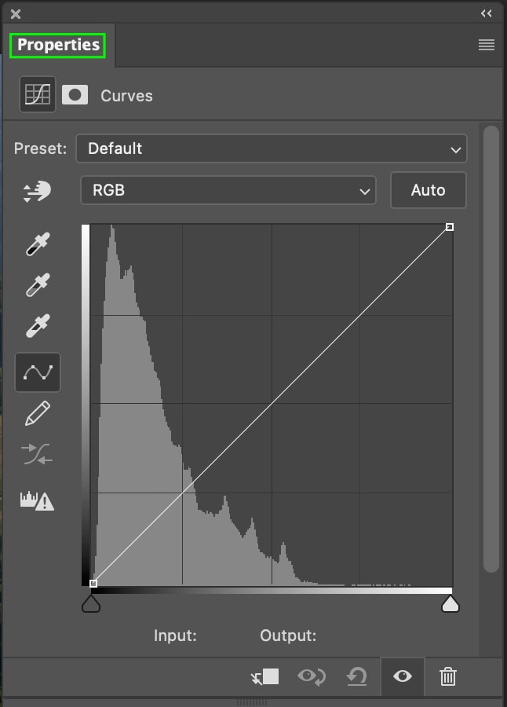
Task: Reset adjustment to defaults
Action: (356, 677)
